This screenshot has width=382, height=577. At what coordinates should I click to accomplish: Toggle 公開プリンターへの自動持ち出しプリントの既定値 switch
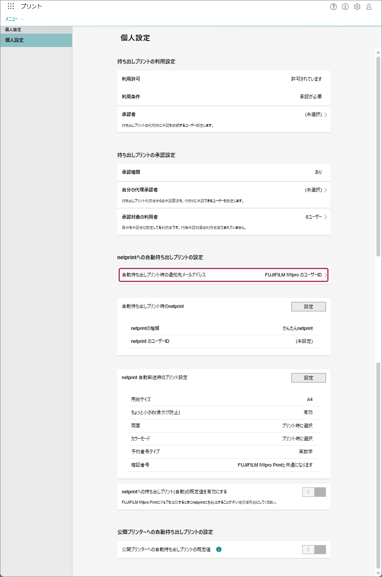[x=314, y=549]
